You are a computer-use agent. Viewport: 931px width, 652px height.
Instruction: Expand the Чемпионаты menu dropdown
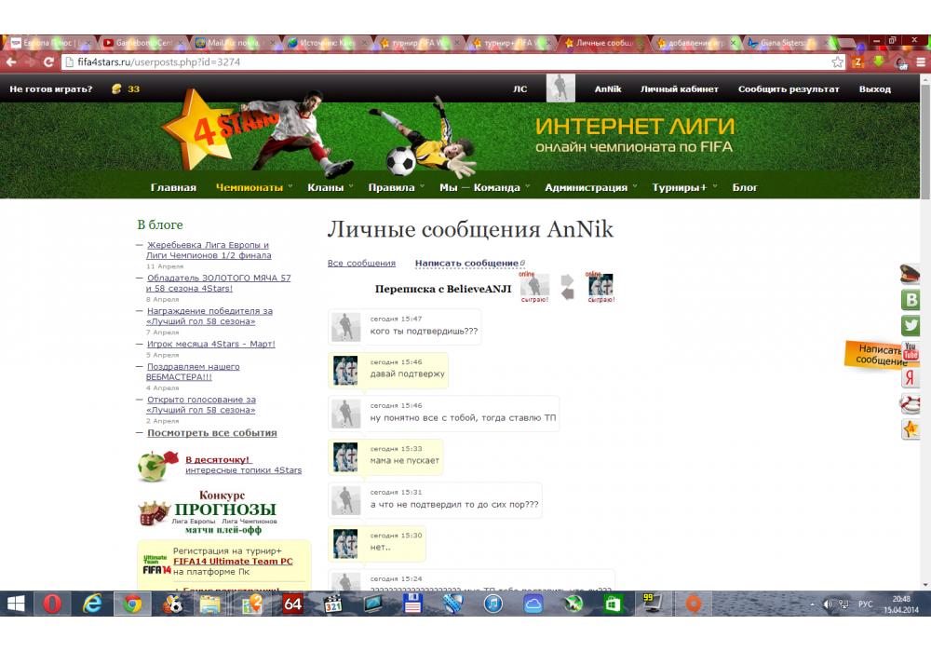[x=250, y=187]
